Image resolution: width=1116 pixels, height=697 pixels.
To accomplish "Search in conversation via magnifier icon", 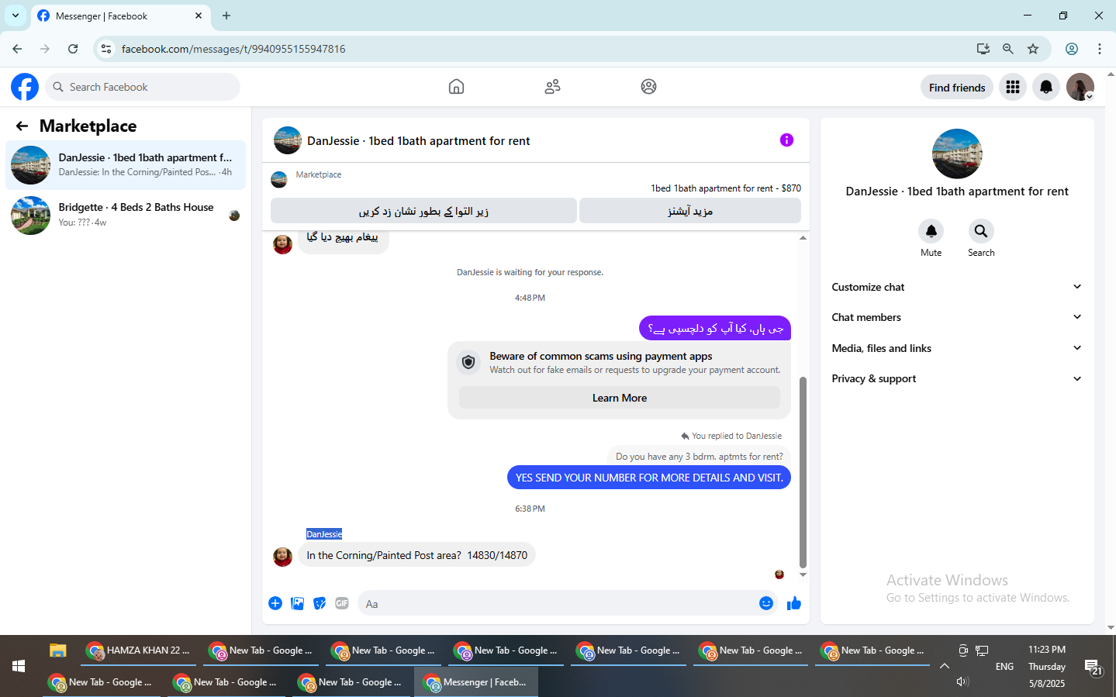I will [981, 231].
